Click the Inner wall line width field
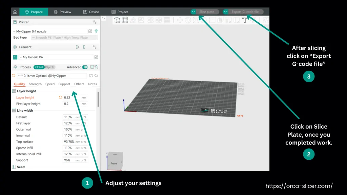This screenshot has height=195, width=347. tap(75, 136)
